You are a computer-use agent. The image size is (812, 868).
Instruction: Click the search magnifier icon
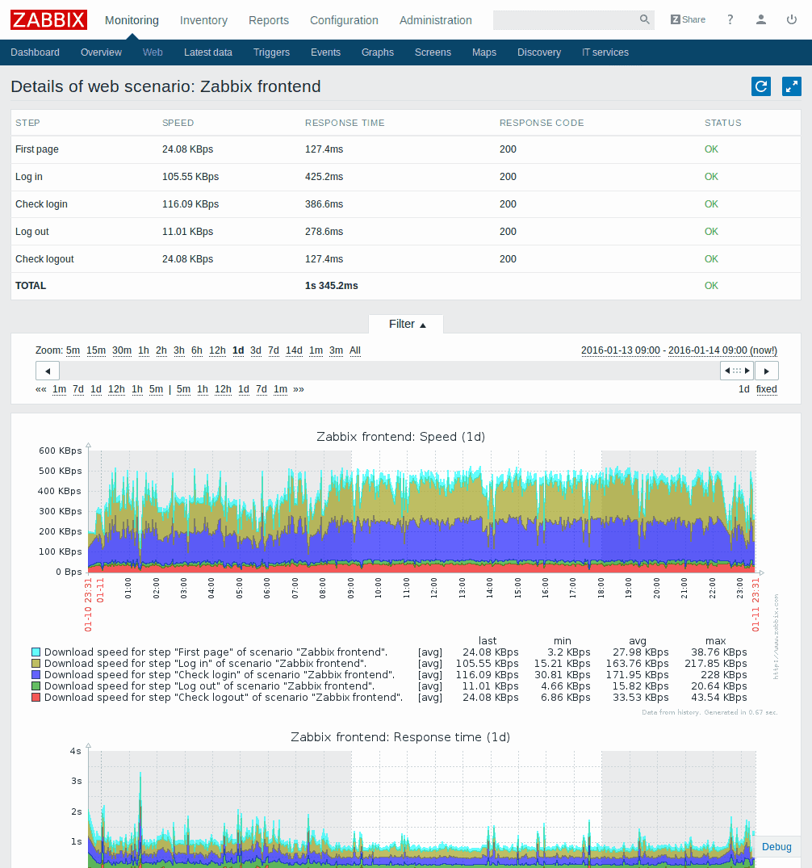click(644, 19)
